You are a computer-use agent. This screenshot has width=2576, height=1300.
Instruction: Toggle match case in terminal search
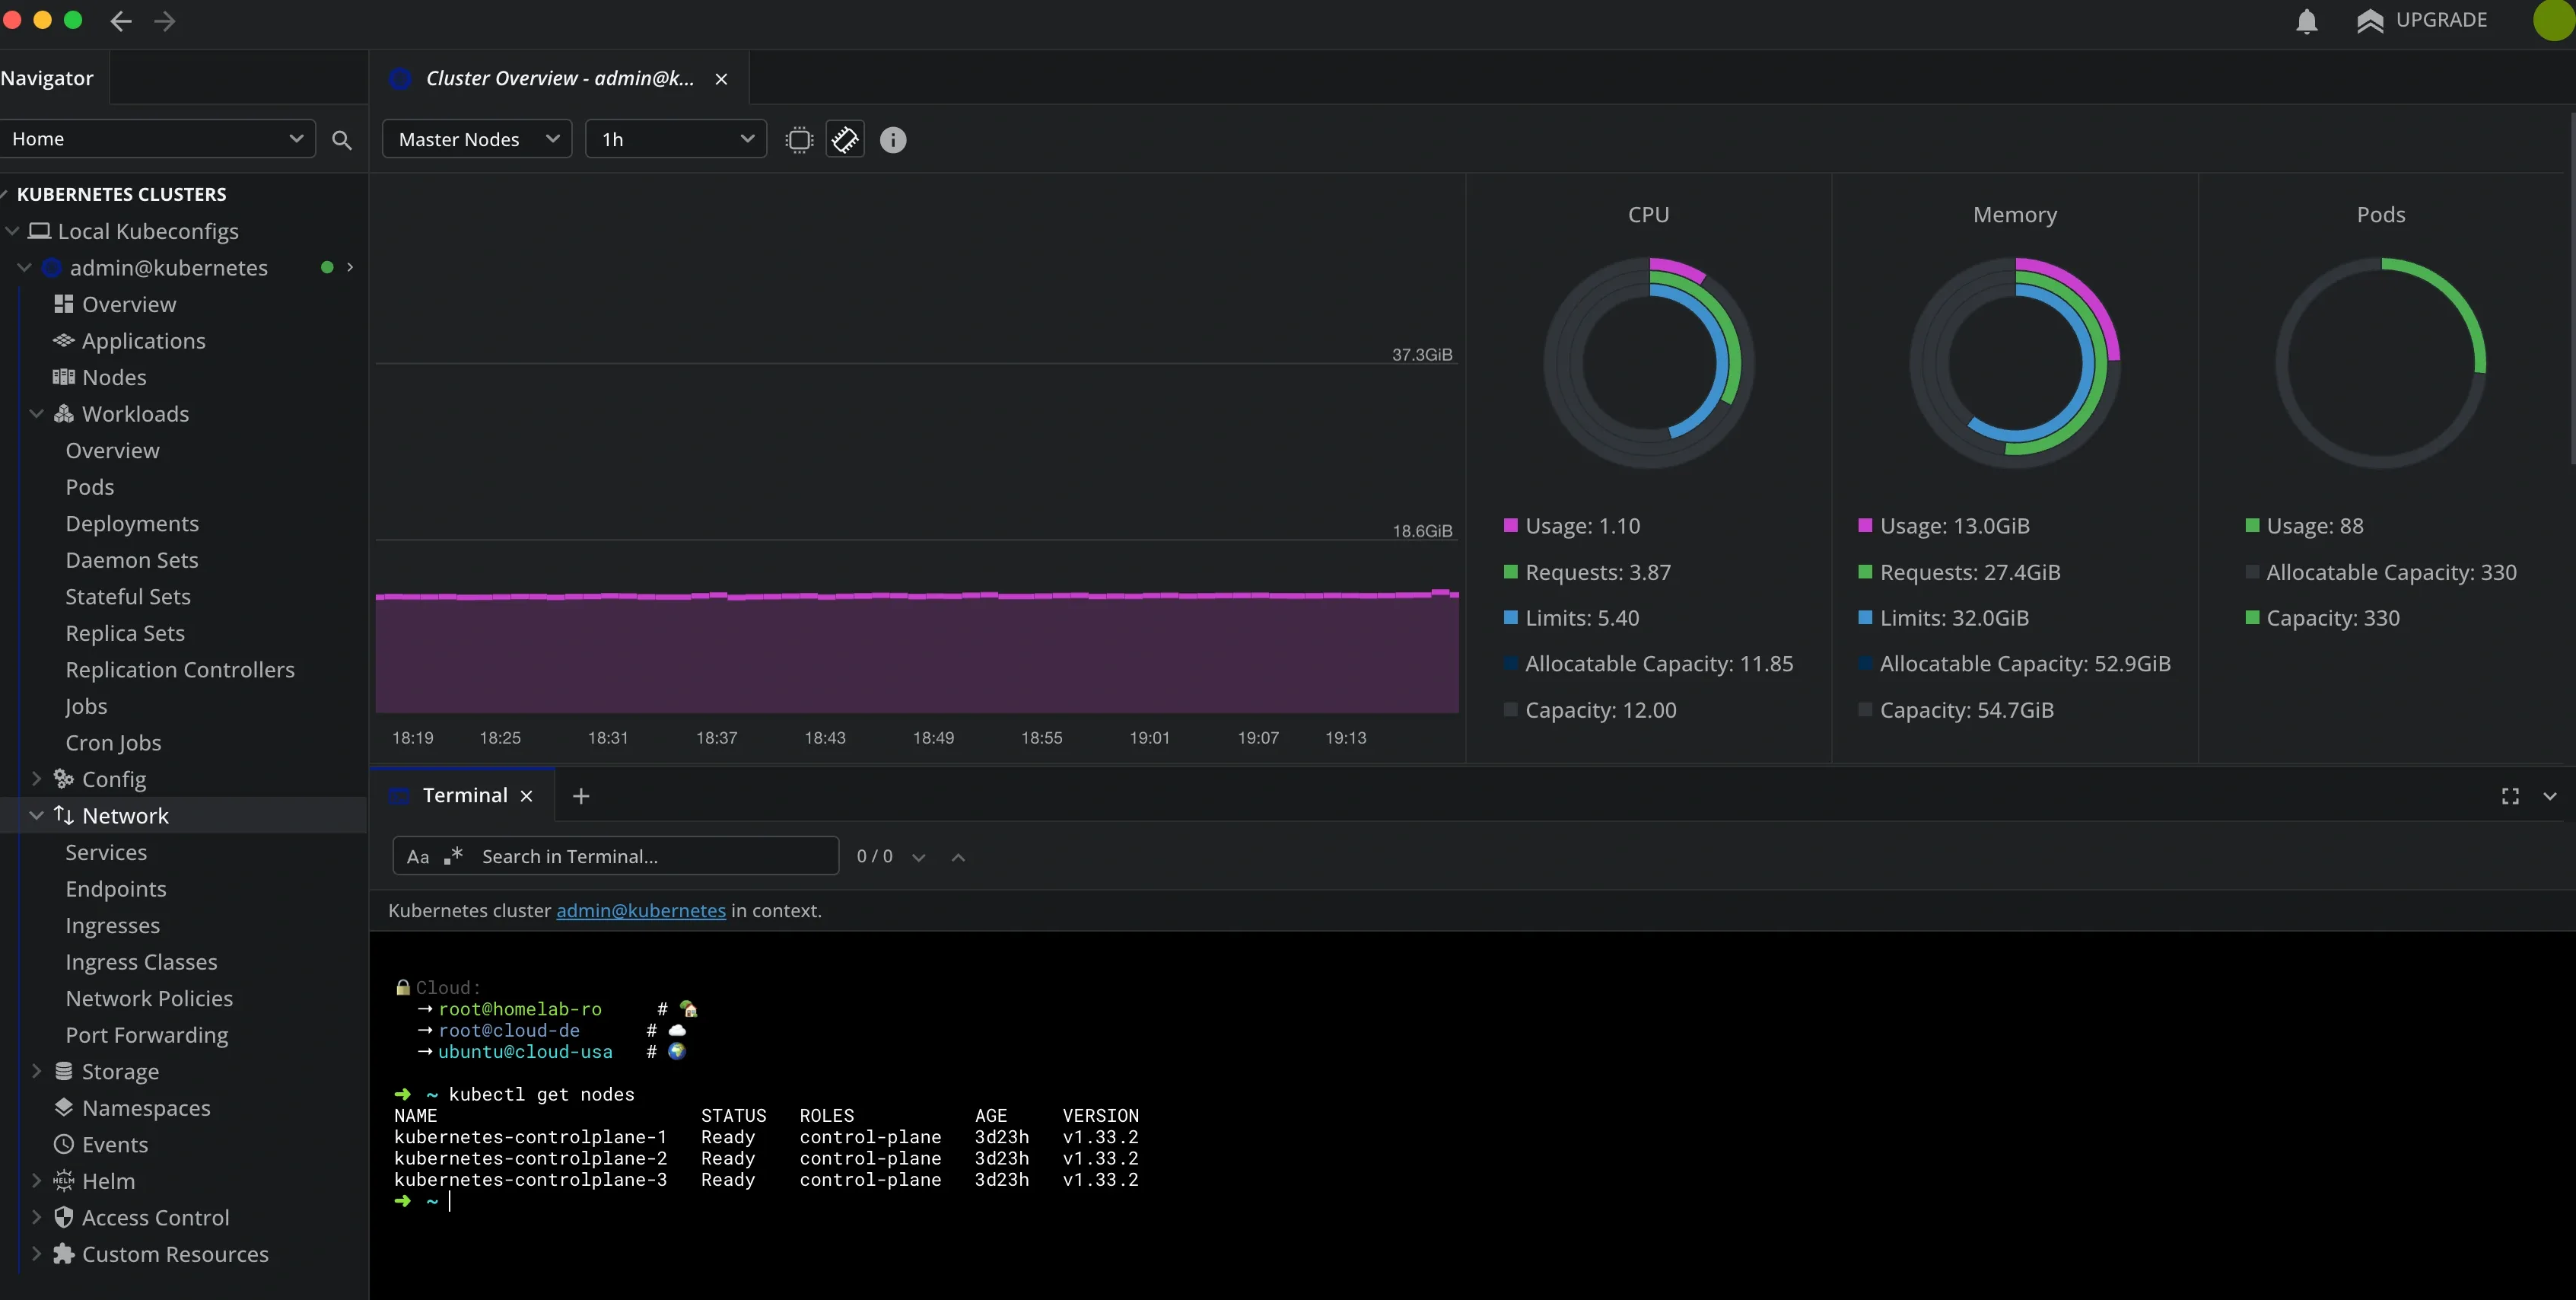click(x=417, y=857)
